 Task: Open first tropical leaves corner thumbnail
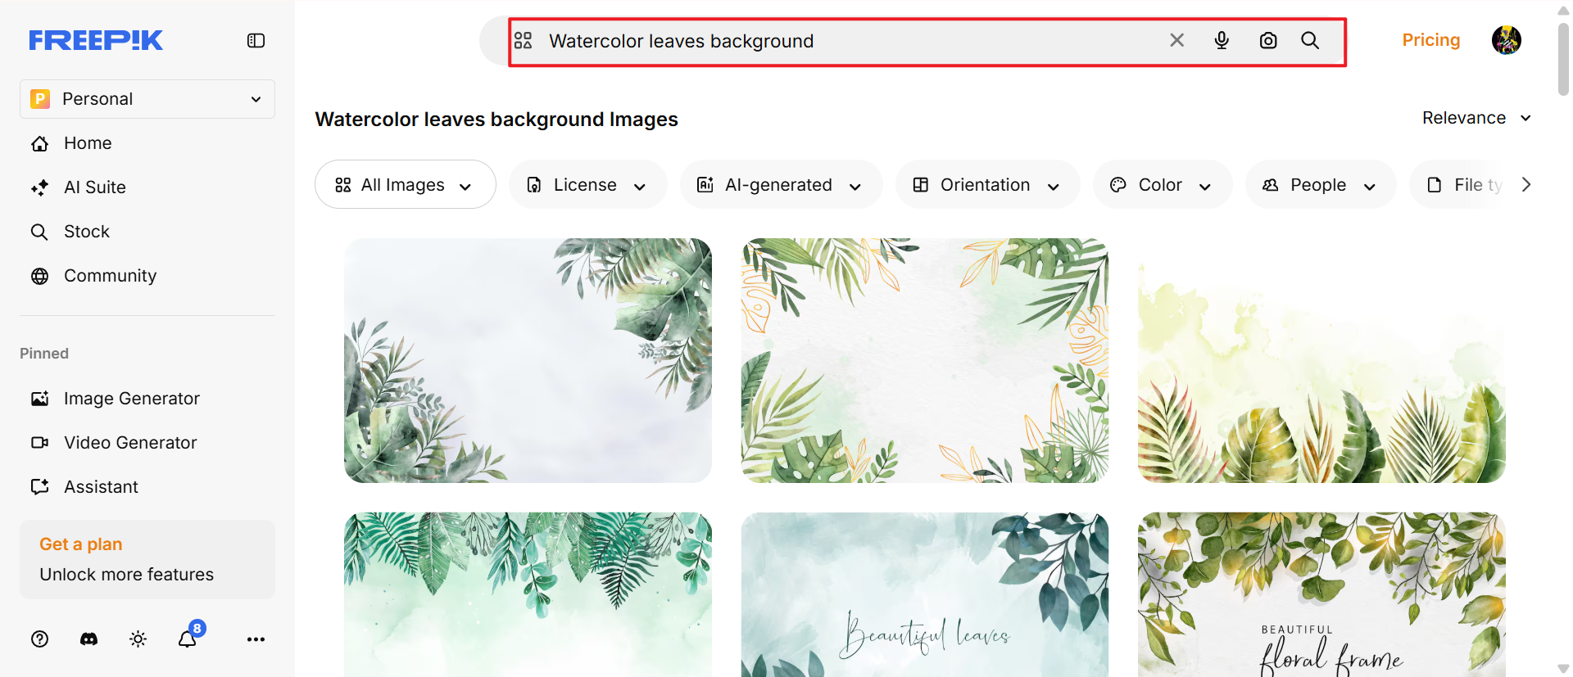tap(528, 361)
